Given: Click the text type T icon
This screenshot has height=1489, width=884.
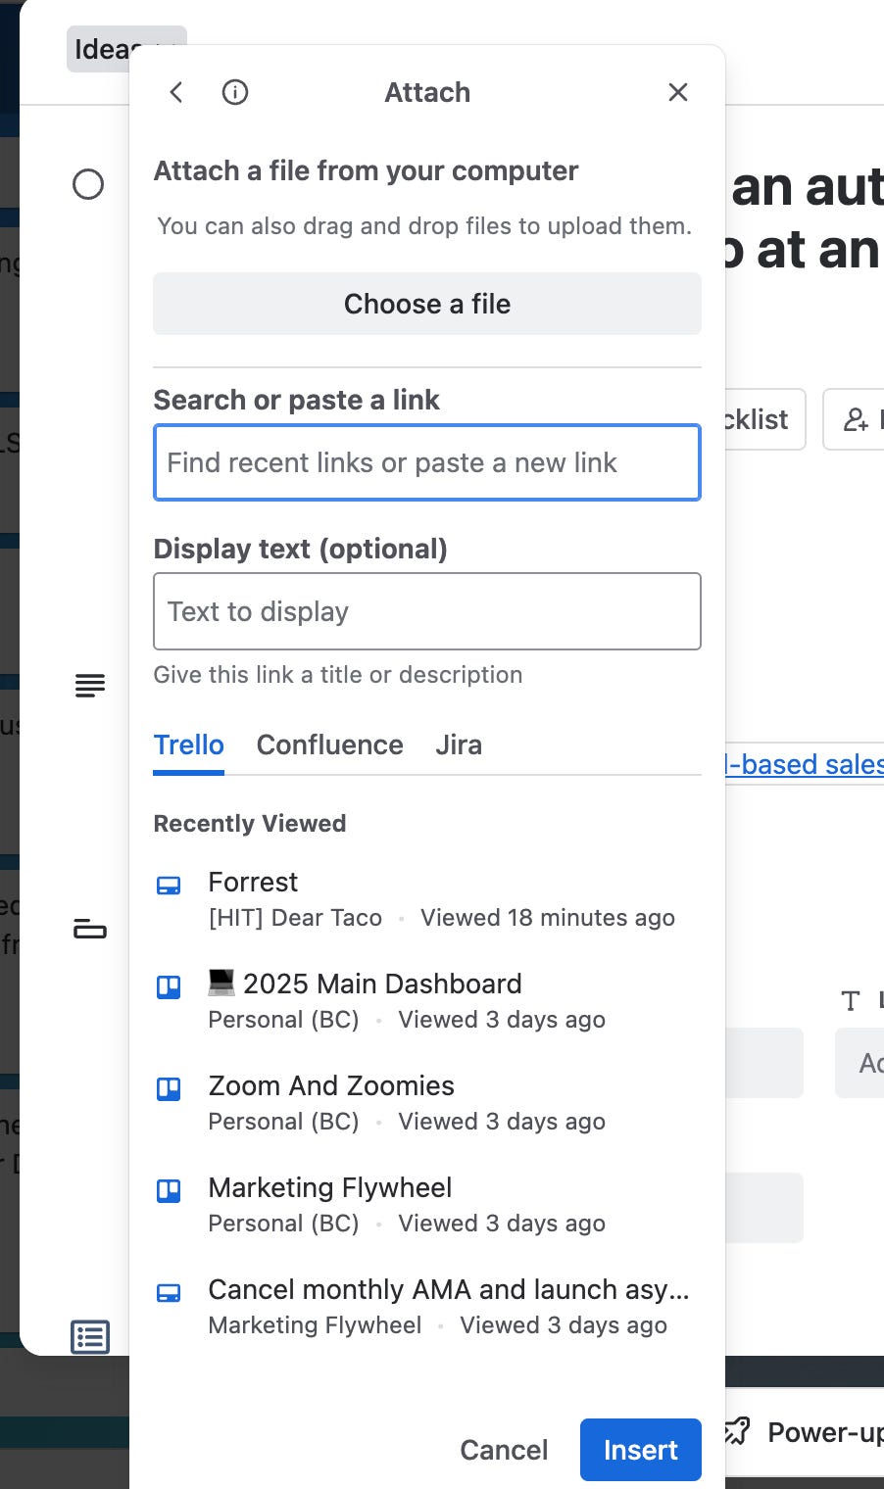Looking at the screenshot, I should (851, 1001).
